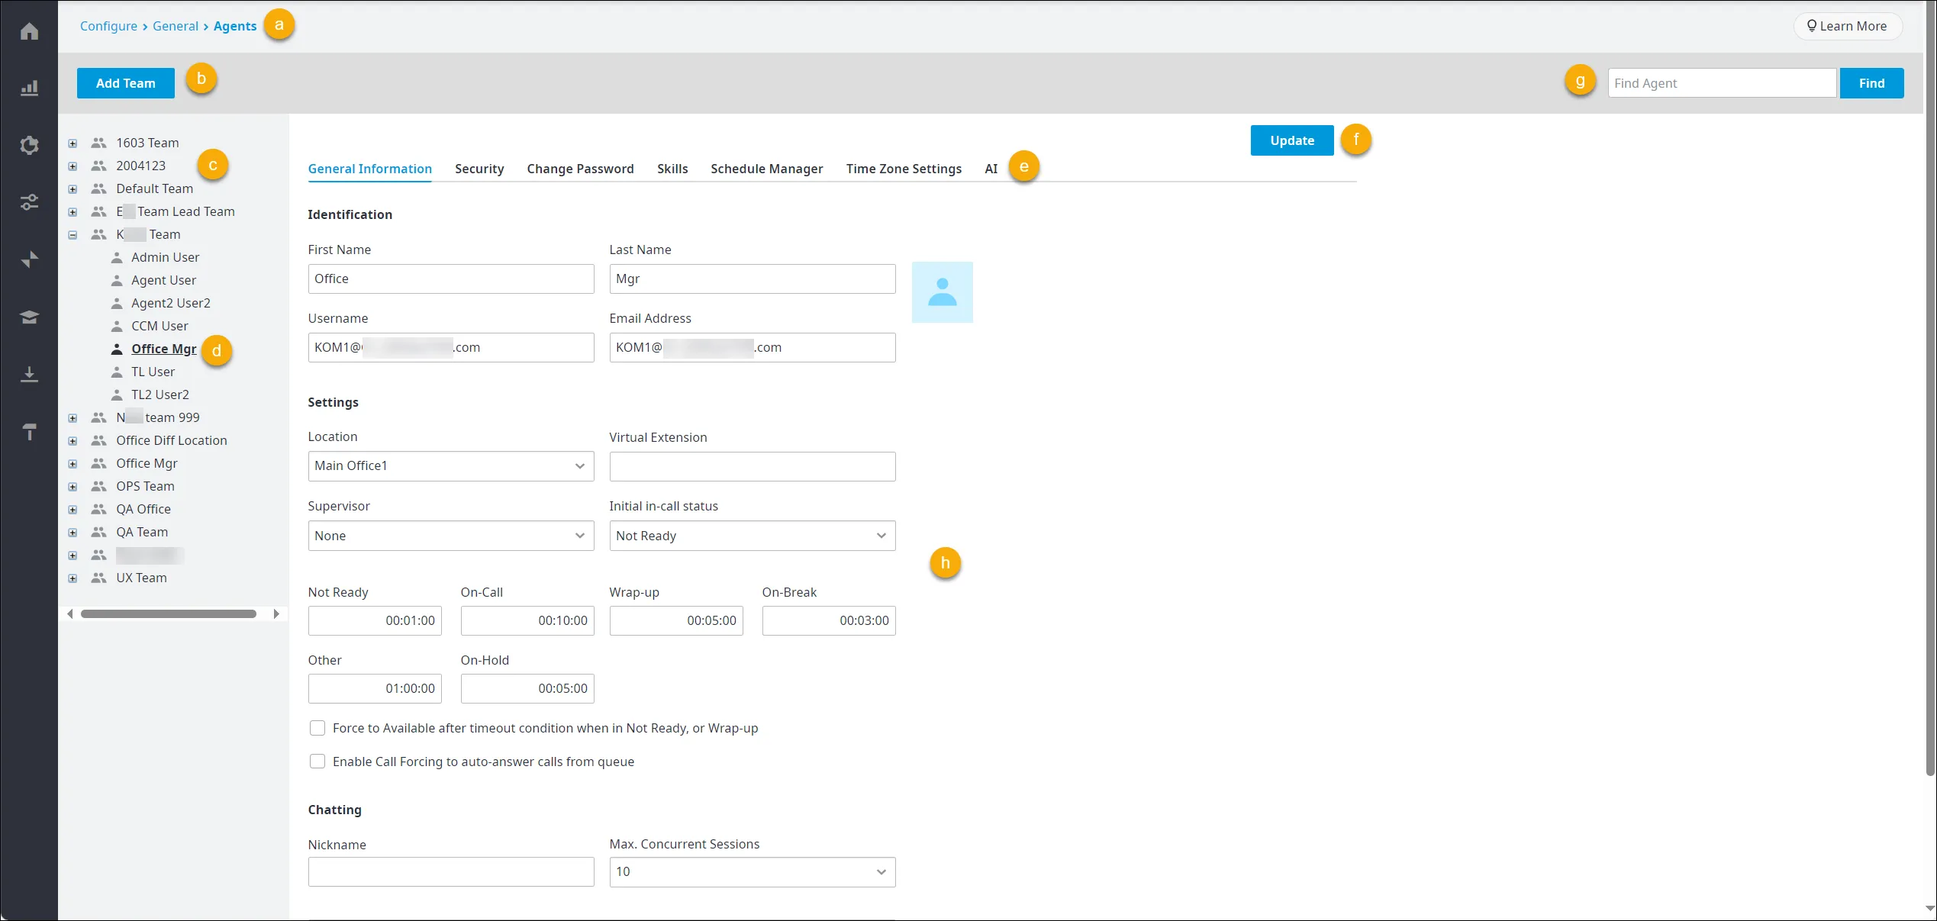
Task: Open the Location dropdown
Action: (x=451, y=466)
